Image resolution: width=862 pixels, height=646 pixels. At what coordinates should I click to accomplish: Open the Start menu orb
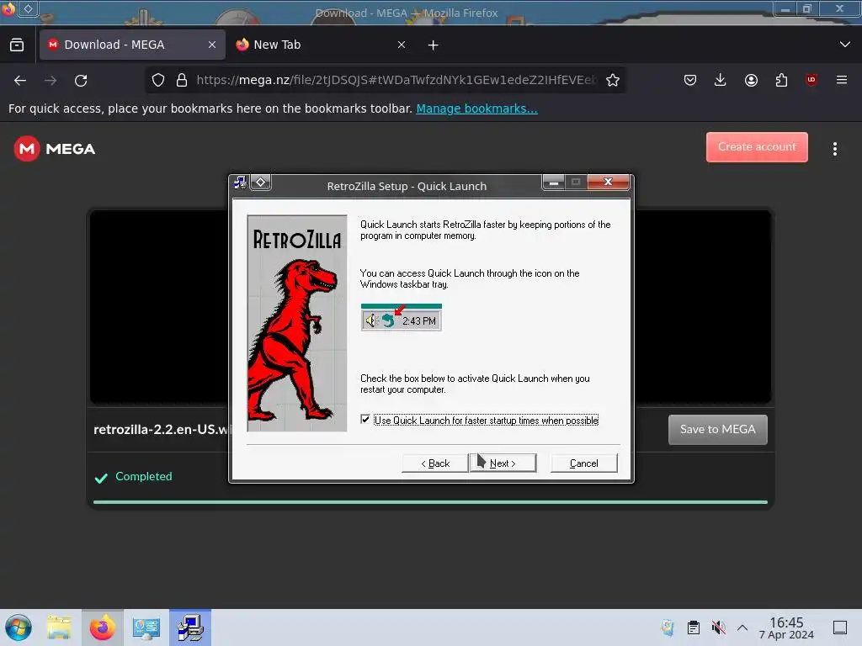19,627
